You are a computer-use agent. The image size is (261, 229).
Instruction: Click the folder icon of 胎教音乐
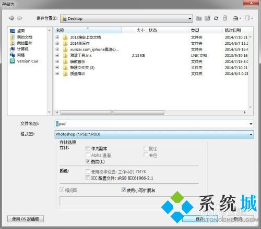tap(65, 61)
